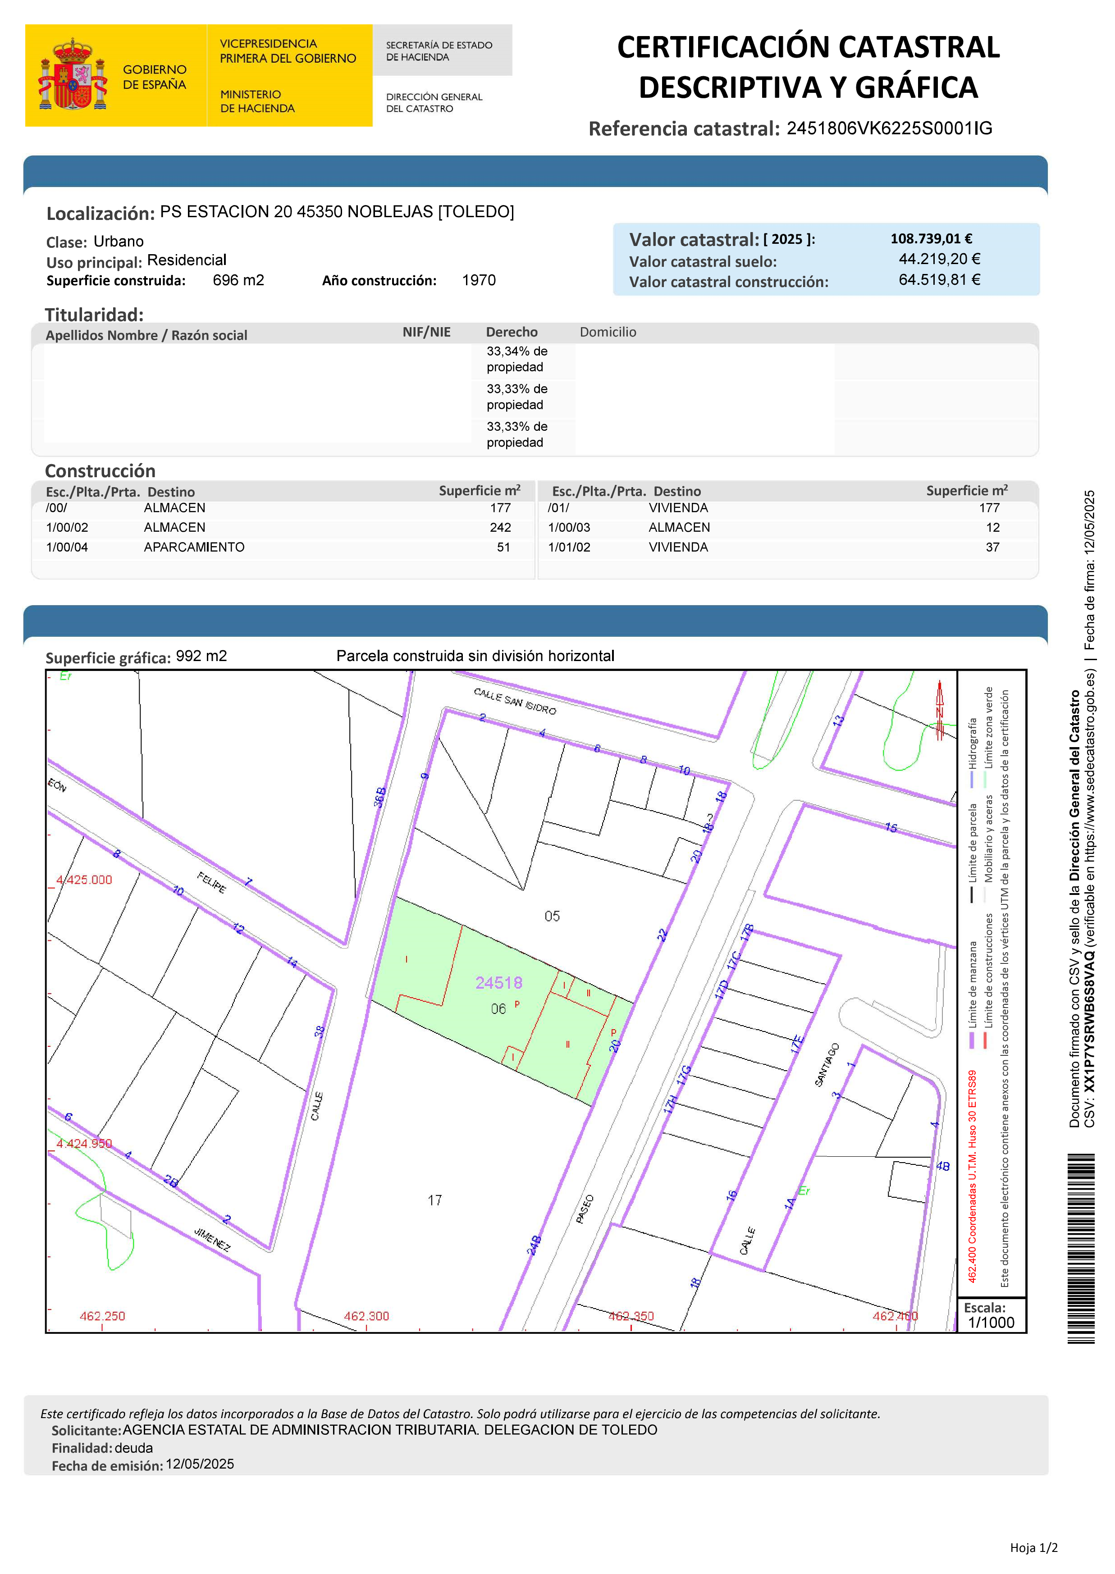Screen dimensions: 1115x1574
Task: Click parcel number 17 on the map
Action: click(x=434, y=1200)
